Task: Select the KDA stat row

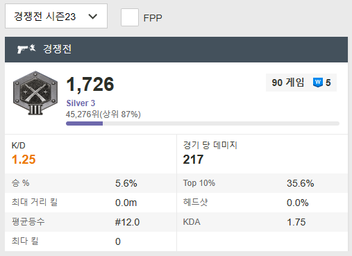Action: (x=262, y=222)
